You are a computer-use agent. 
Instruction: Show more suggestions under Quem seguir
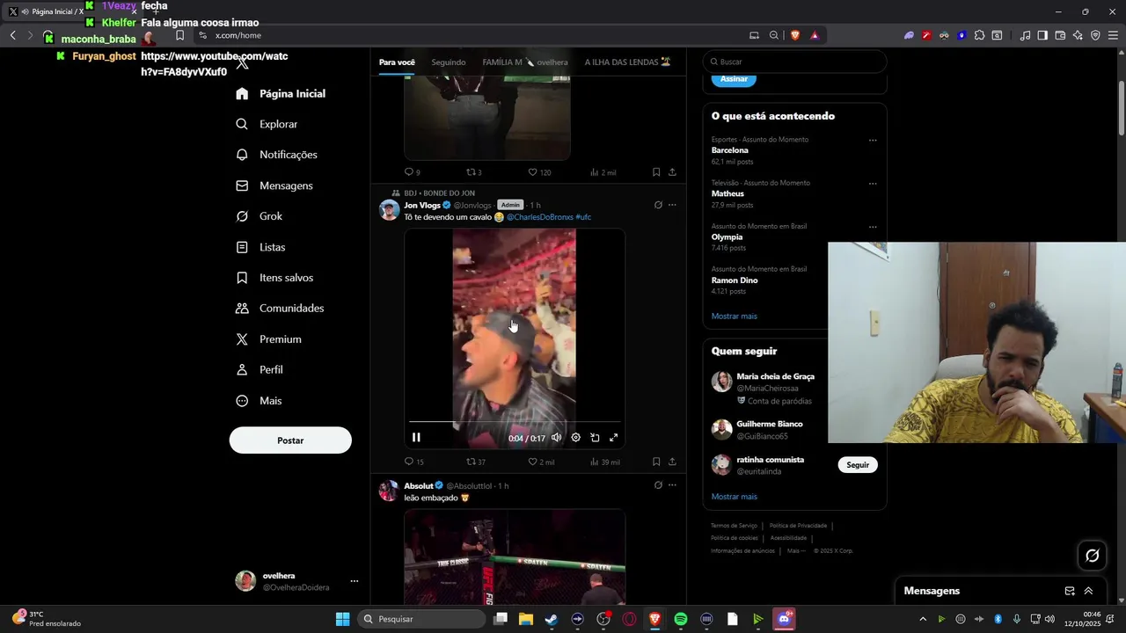click(x=735, y=497)
